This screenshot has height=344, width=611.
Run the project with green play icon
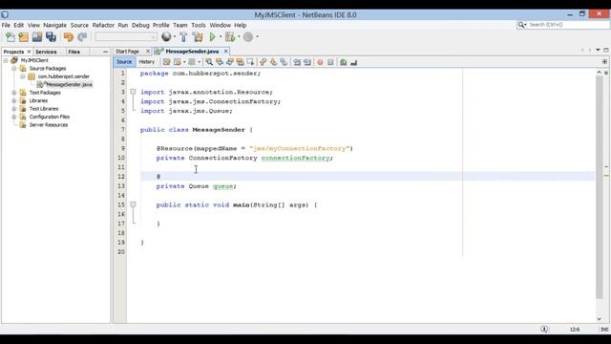click(212, 37)
